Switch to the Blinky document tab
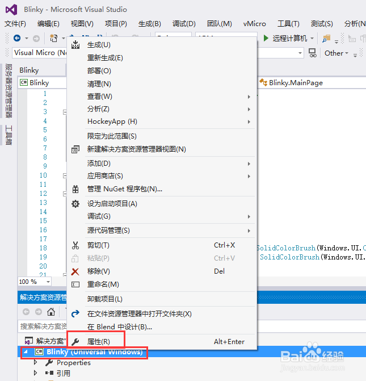This screenshot has width=366, height=381. (29, 70)
